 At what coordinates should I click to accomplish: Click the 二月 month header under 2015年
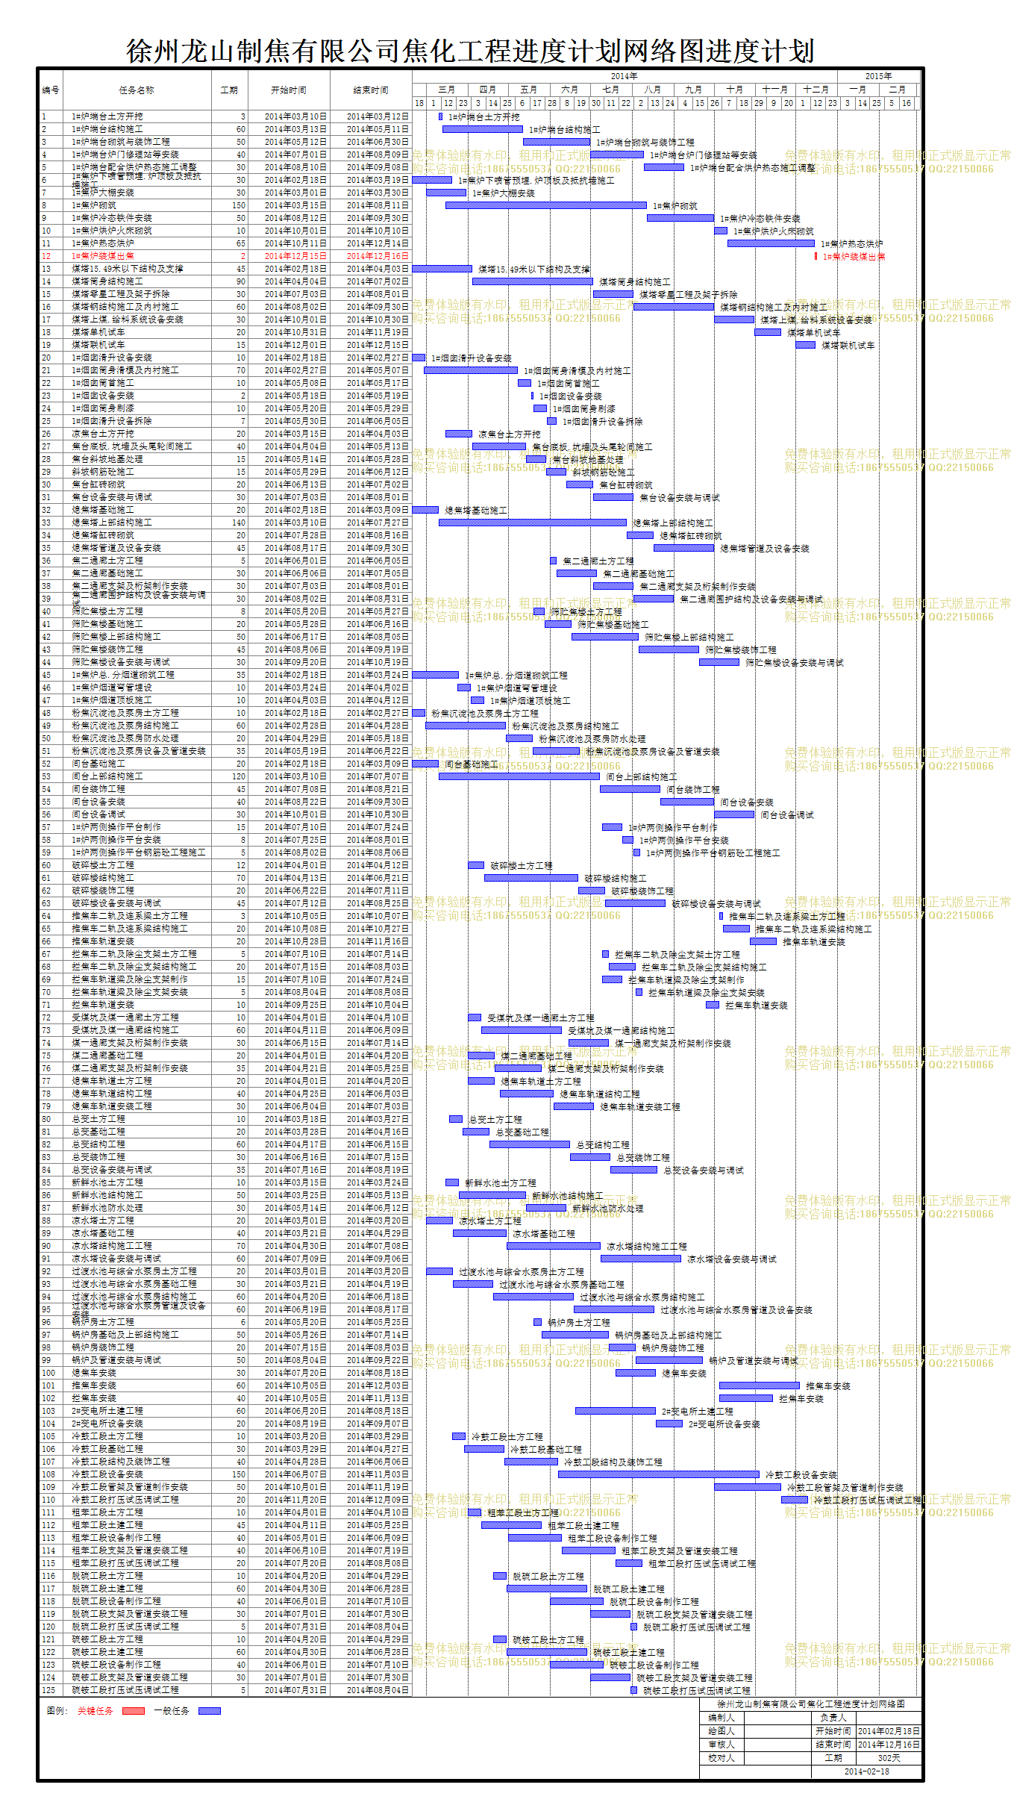pos(898,89)
